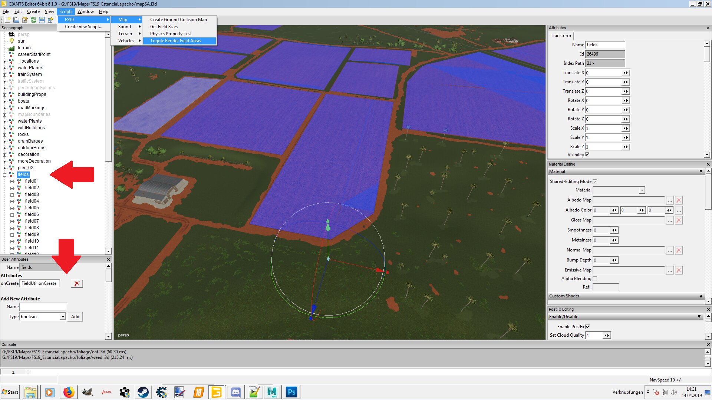Disable the Enable PostFx checkbox
This screenshot has height=400, width=712.
point(587,327)
